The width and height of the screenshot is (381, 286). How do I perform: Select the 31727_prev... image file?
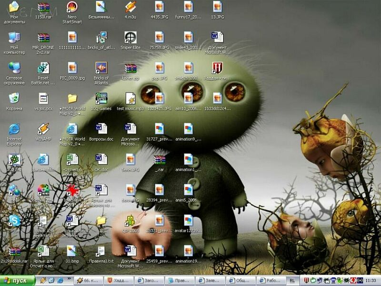click(x=159, y=129)
